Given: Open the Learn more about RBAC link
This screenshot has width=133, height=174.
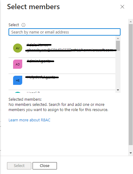Looking at the screenshot, I should (x=30, y=120).
